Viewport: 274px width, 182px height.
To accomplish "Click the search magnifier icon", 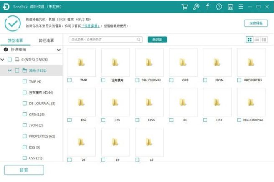I will (x=138, y=40).
